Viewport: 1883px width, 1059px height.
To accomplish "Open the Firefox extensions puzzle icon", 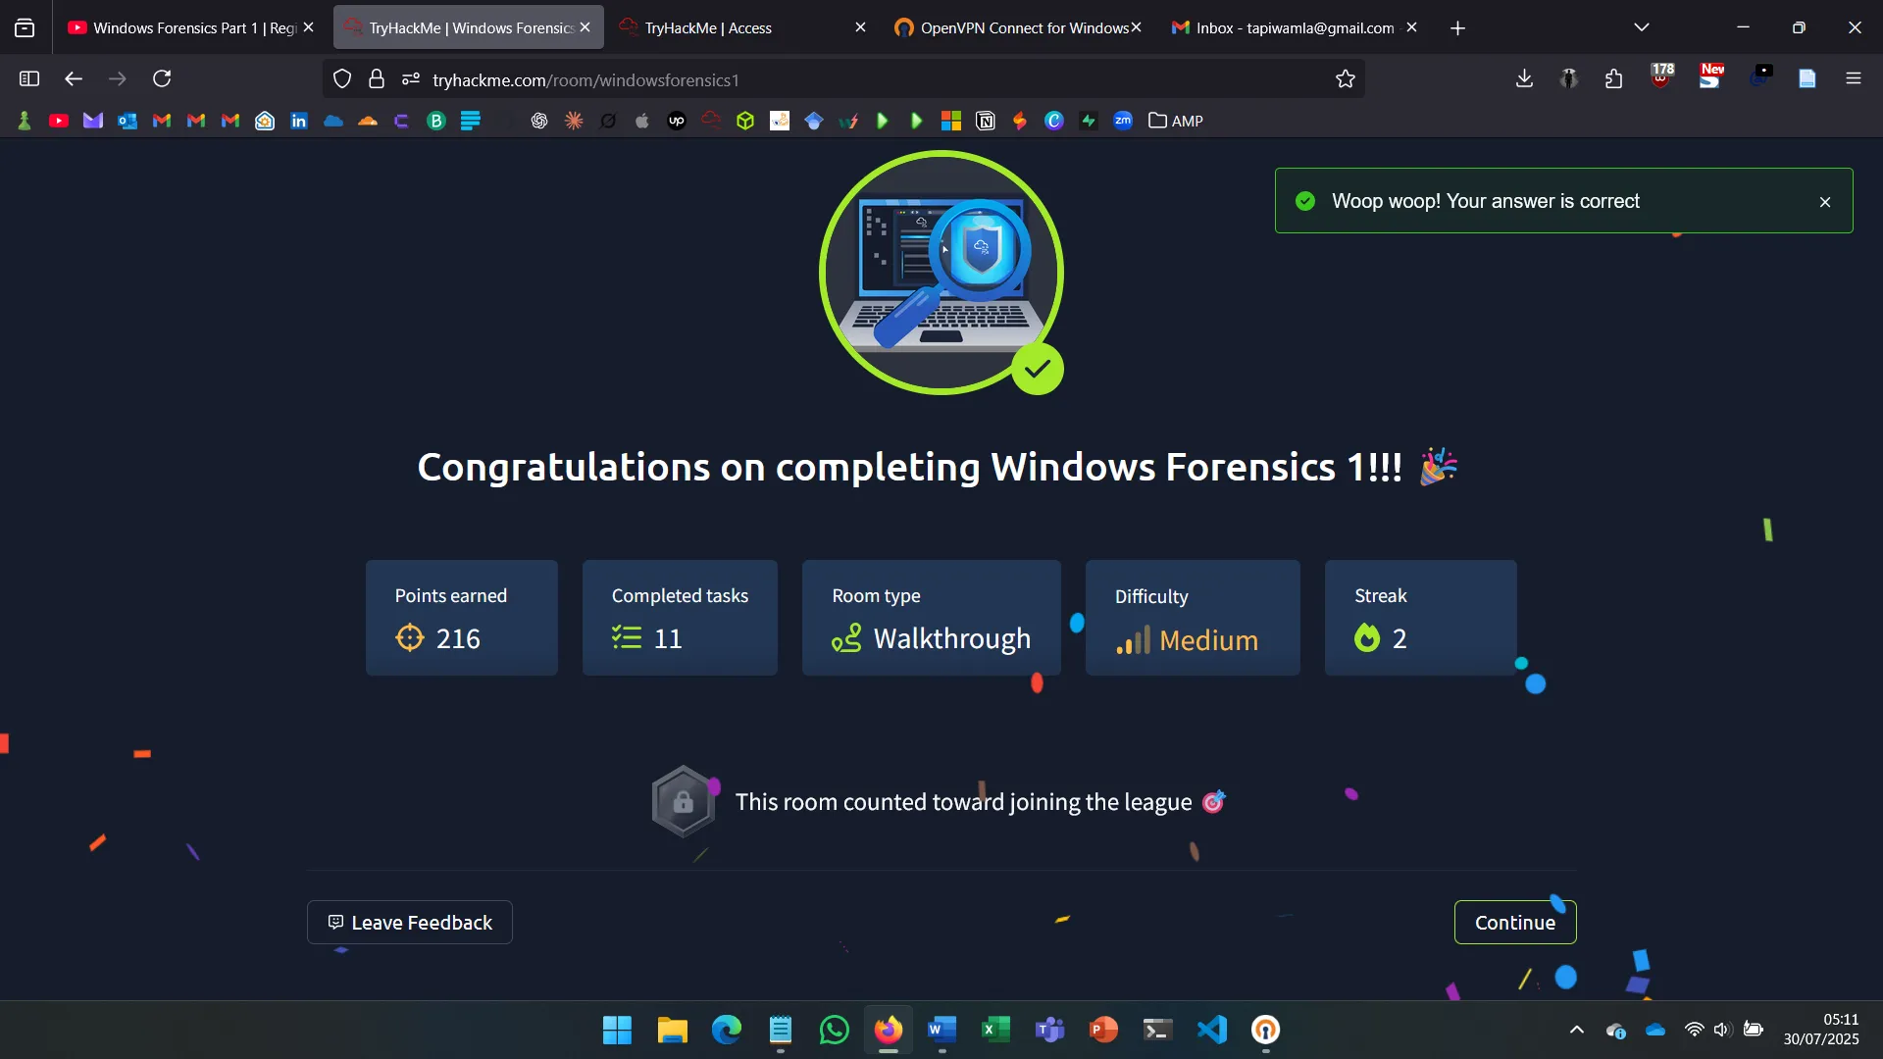I will coord(1614,78).
